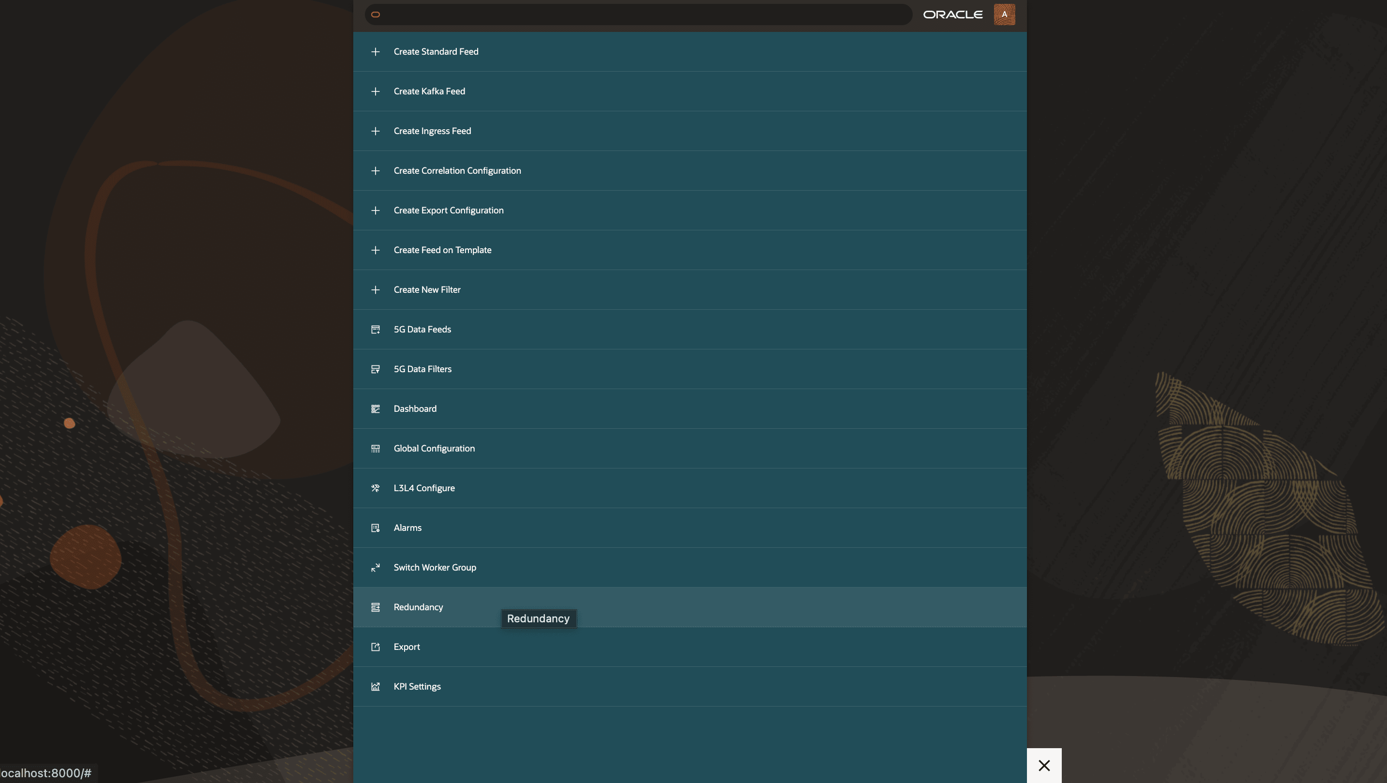Click the Global Configuration settings icon
This screenshot has width=1387, height=783.
[x=375, y=448]
